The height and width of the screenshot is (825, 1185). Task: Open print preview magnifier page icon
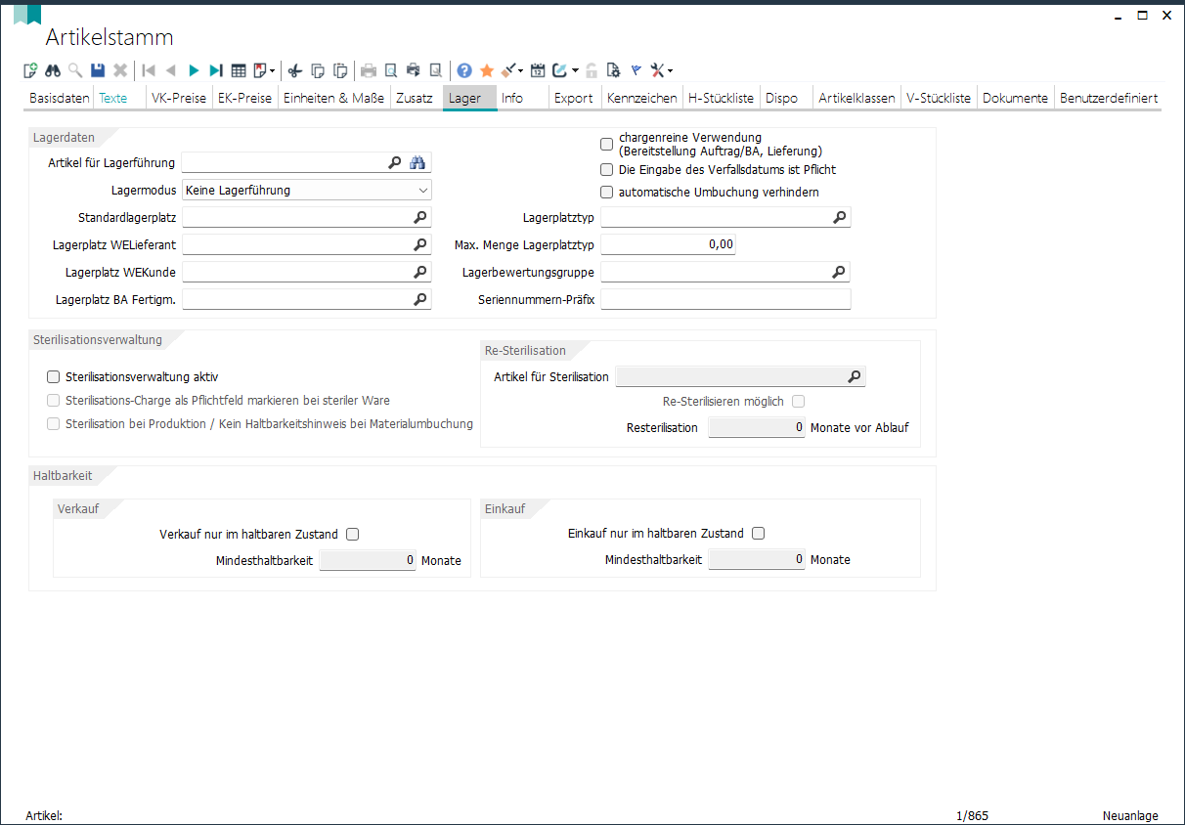click(x=390, y=70)
